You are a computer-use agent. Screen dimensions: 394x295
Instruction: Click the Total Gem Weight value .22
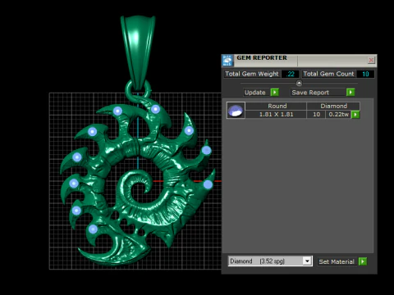pos(291,74)
